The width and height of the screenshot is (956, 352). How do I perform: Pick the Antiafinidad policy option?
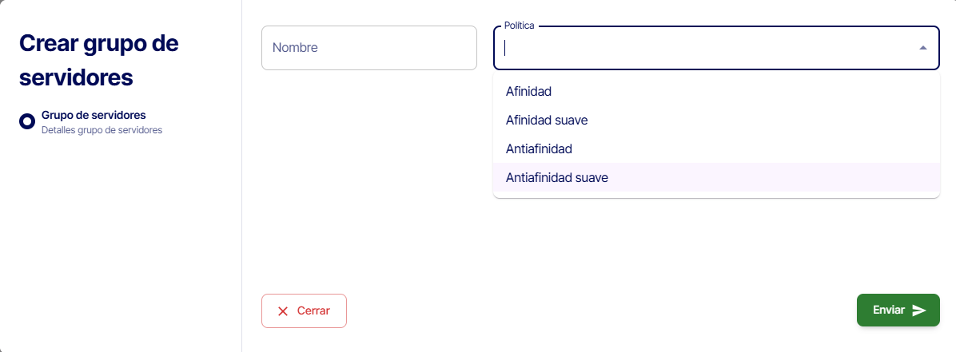(x=539, y=148)
